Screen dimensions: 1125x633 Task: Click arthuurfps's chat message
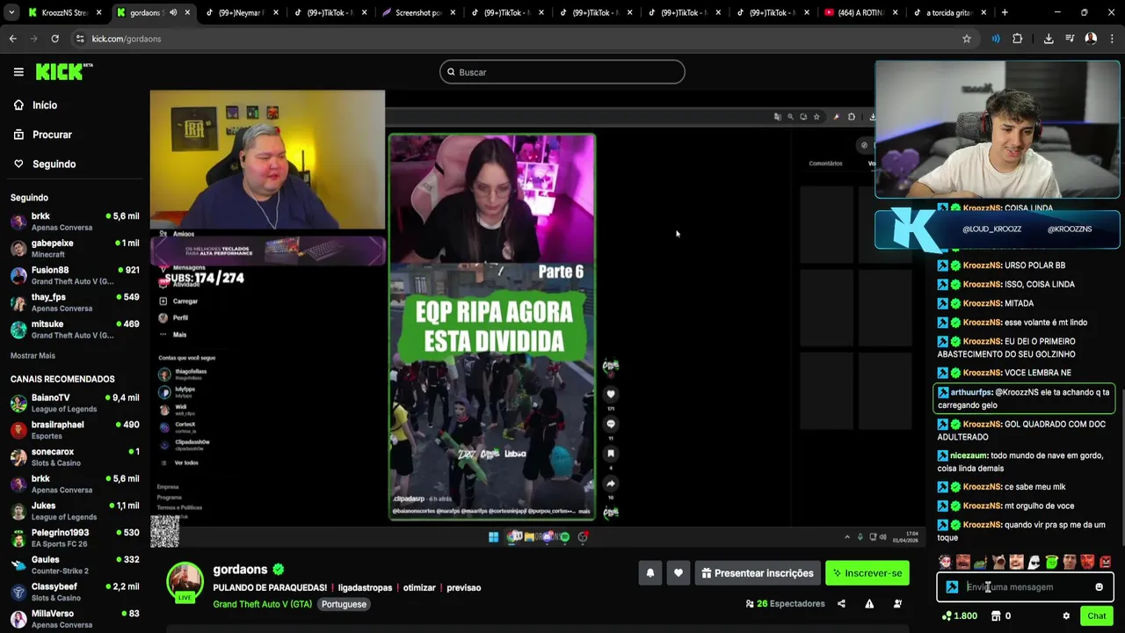pos(1024,399)
